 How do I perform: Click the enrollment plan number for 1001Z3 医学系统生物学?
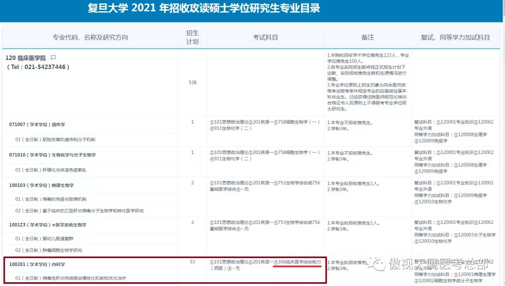pos(192,223)
